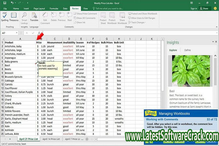Select the April 21 Price List sheet tab
Viewport: 219px width, 146px height.
click(x=29, y=139)
